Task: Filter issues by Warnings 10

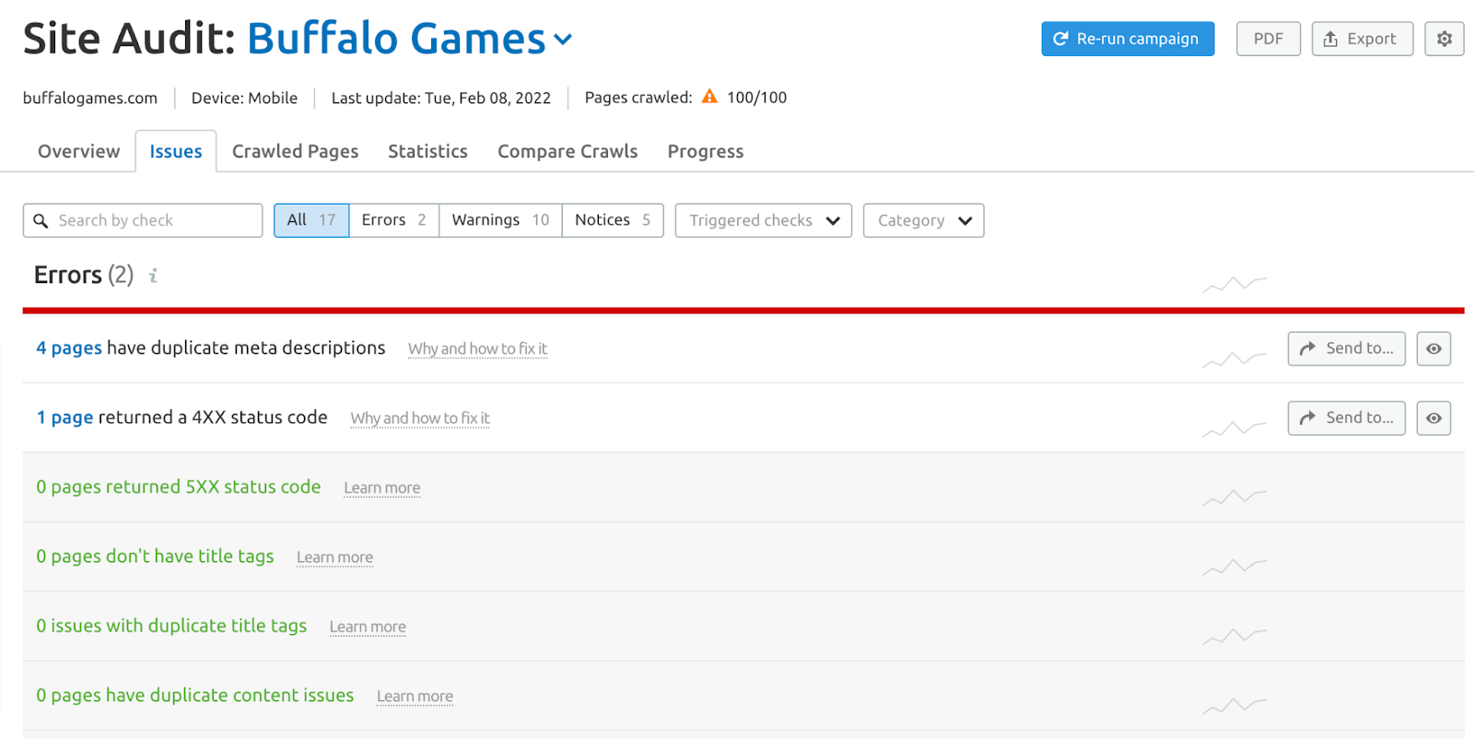Action: pos(500,220)
